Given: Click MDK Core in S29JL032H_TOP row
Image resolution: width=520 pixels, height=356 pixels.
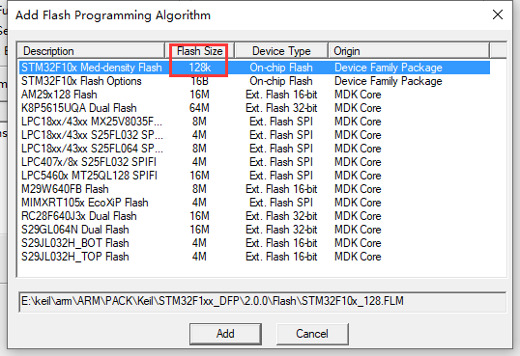Looking at the screenshot, I should pyautogui.click(x=358, y=257).
